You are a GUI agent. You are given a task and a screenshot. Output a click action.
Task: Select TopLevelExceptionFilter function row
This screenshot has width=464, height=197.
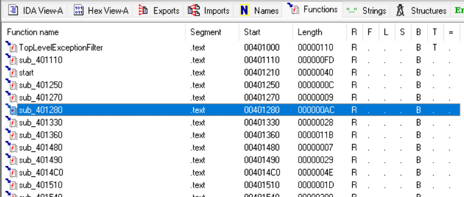[232, 48]
